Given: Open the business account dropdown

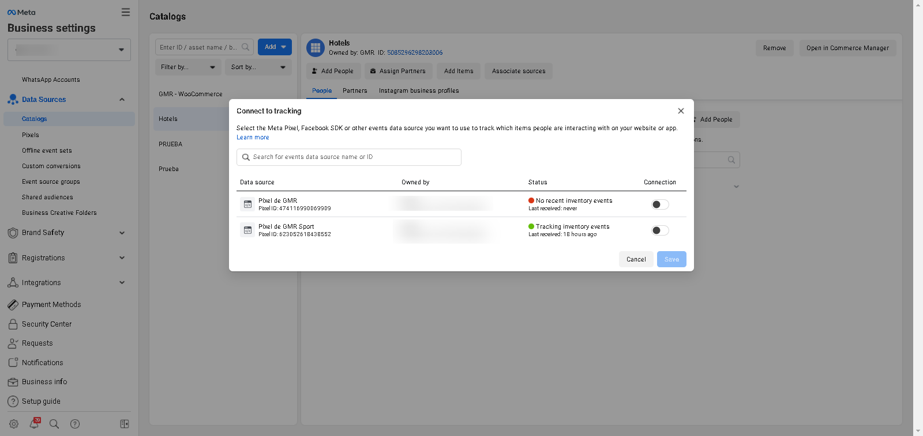Looking at the screenshot, I should pos(69,50).
